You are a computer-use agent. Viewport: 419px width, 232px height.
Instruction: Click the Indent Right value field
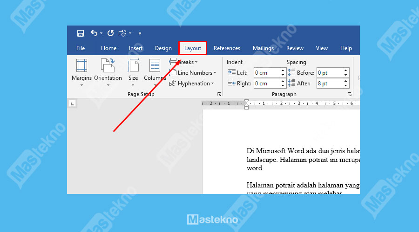point(267,84)
